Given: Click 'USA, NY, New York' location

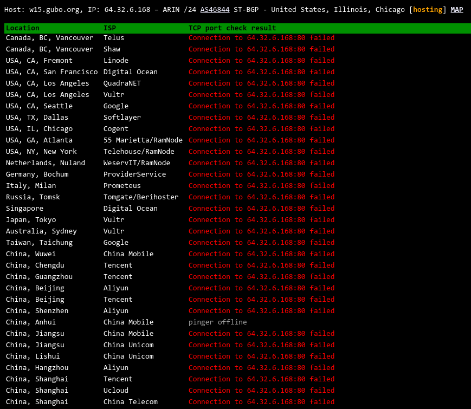Looking at the screenshot, I should coord(41,152).
